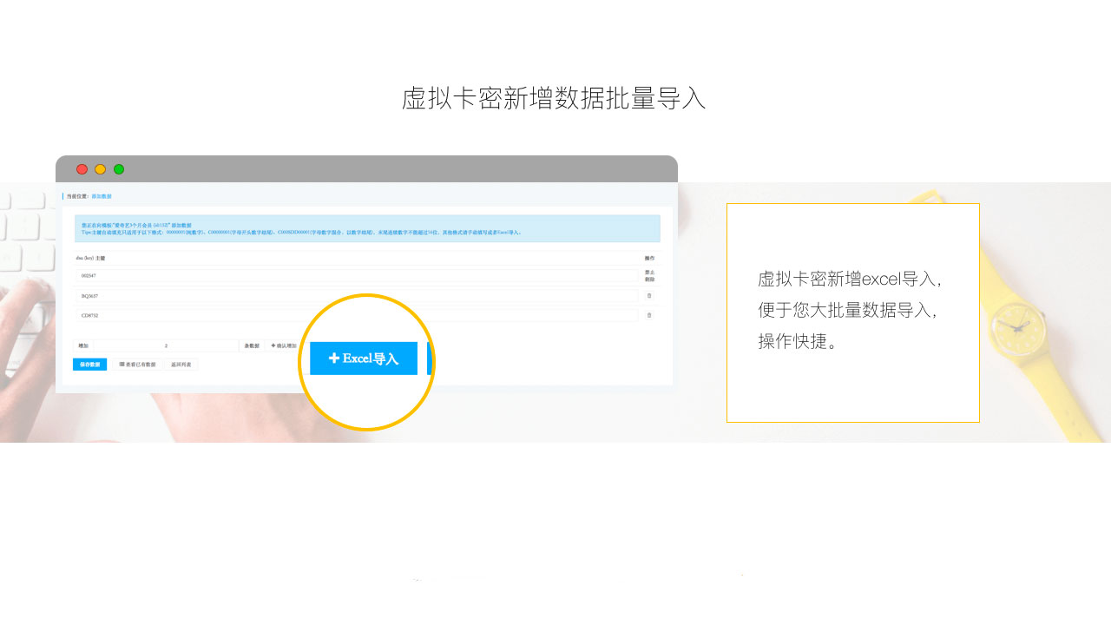
Task: Delete the BQ3657 row with trash icon
Action: click(649, 296)
